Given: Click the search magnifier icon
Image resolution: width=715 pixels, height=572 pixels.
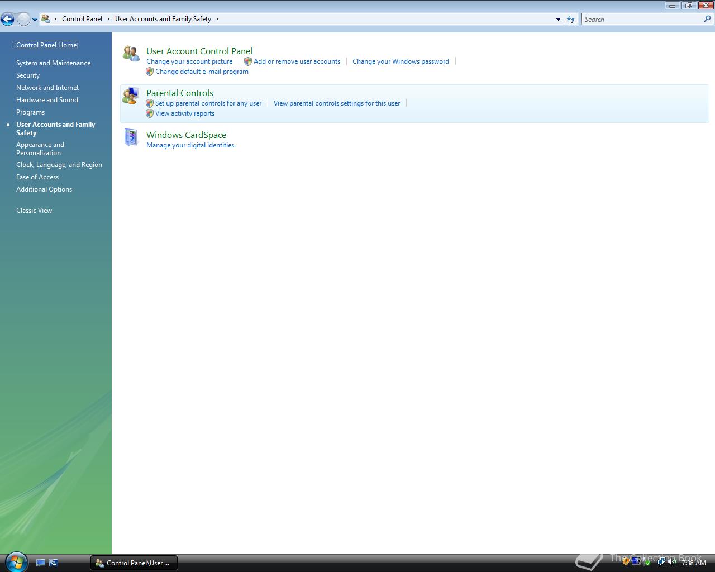Looking at the screenshot, I should point(708,19).
